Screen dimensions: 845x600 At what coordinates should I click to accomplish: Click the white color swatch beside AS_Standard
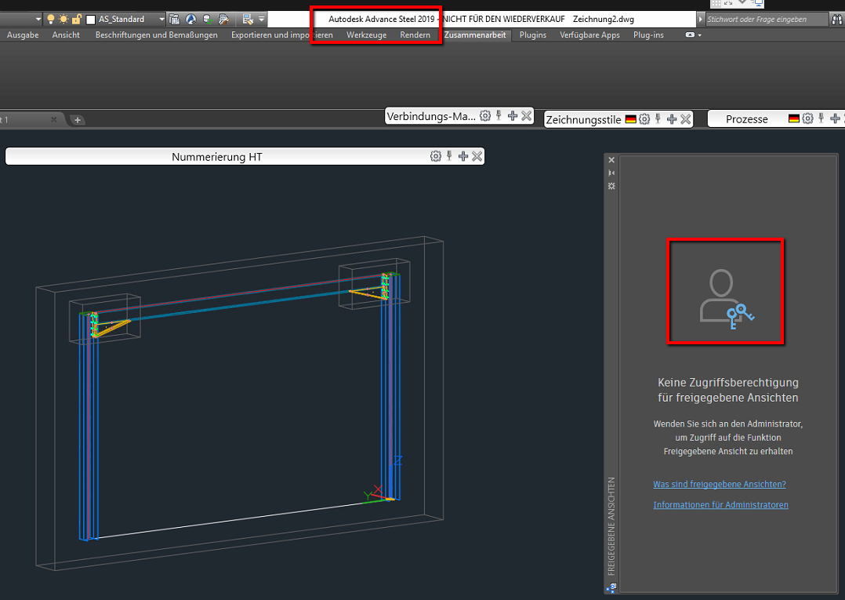pos(90,18)
